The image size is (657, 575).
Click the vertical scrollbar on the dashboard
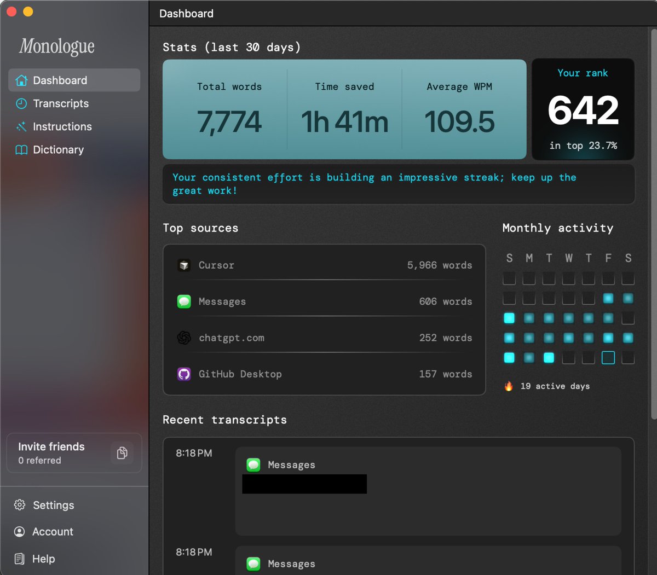(x=654, y=224)
